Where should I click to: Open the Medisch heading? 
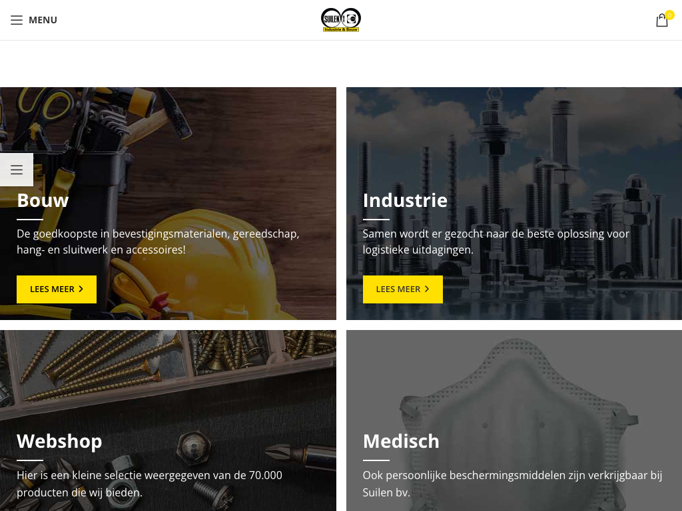coord(401,441)
